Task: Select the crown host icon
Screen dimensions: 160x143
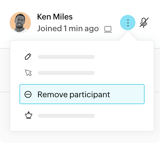Action: (x=29, y=115)
